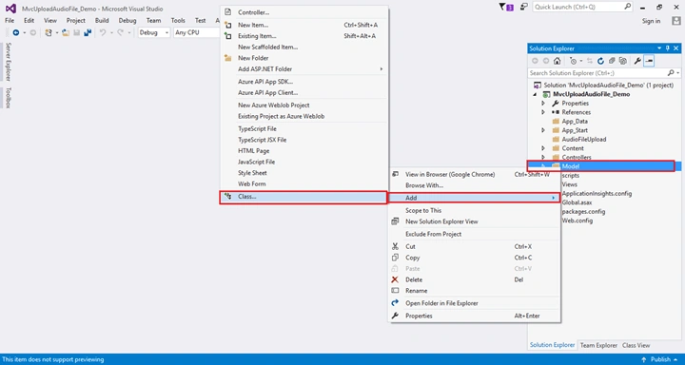Viewport: 685px width, 365px height.
Task: Click the Visual Studio logo icon
Action: [10, 9]
